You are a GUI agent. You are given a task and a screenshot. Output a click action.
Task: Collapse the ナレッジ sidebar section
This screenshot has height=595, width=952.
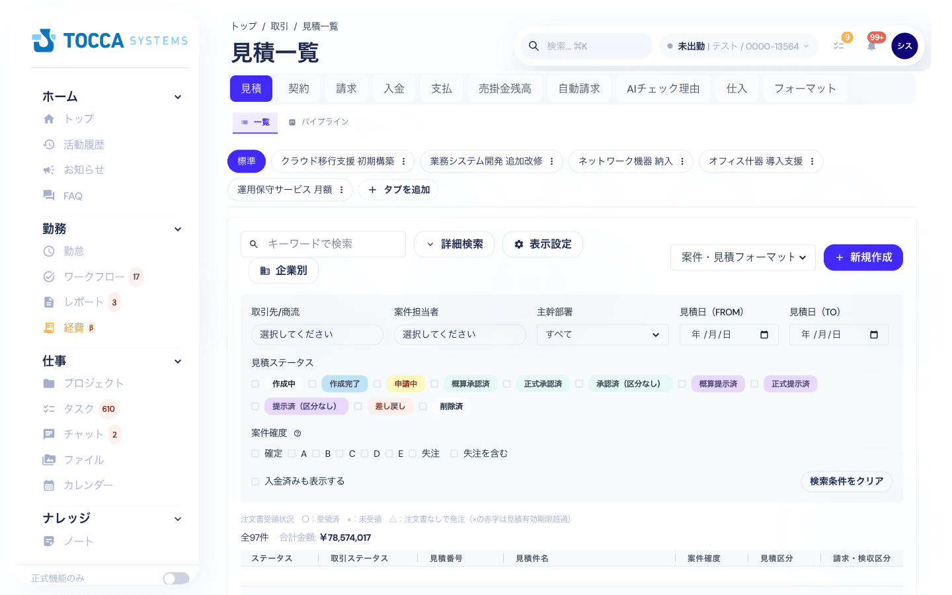[178, 519]
